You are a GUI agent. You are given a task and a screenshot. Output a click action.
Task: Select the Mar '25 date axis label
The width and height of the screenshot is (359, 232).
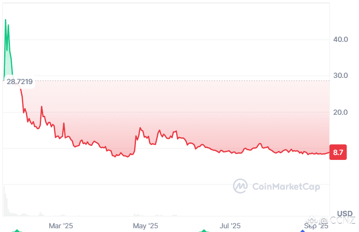click(61, 226)
